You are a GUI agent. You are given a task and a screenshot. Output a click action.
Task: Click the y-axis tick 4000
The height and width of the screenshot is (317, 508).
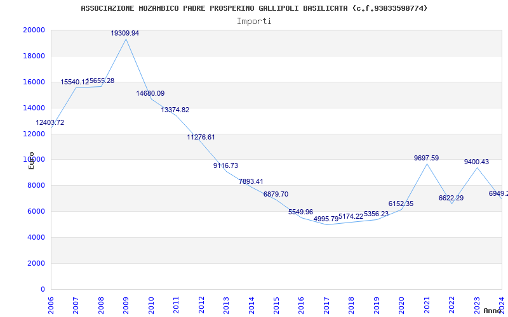pyautogui.click(x=36, y=237)
